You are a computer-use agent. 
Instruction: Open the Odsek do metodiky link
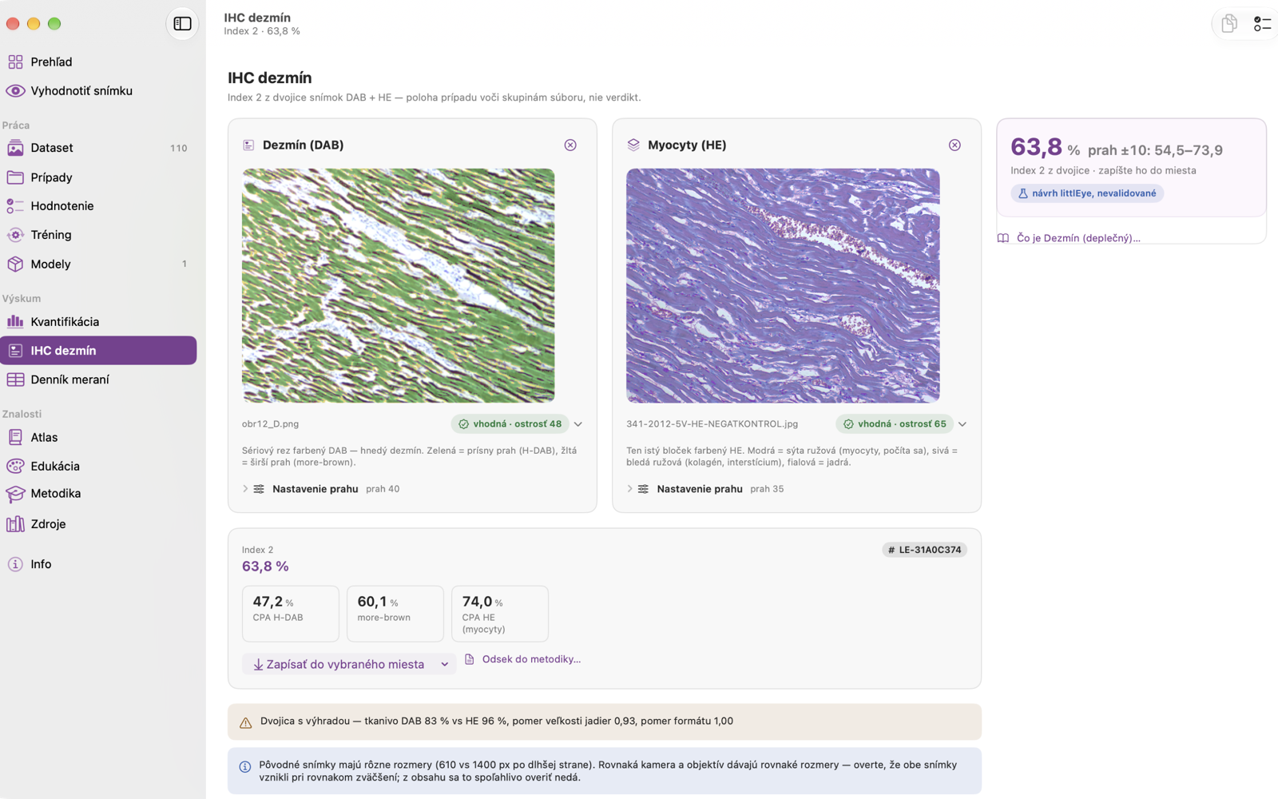pos(522,659)
